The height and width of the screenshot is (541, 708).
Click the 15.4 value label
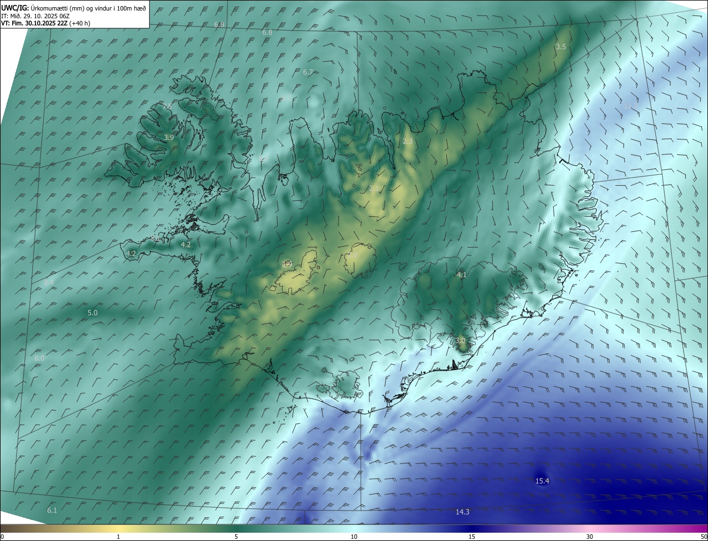(x=542, y=481)
